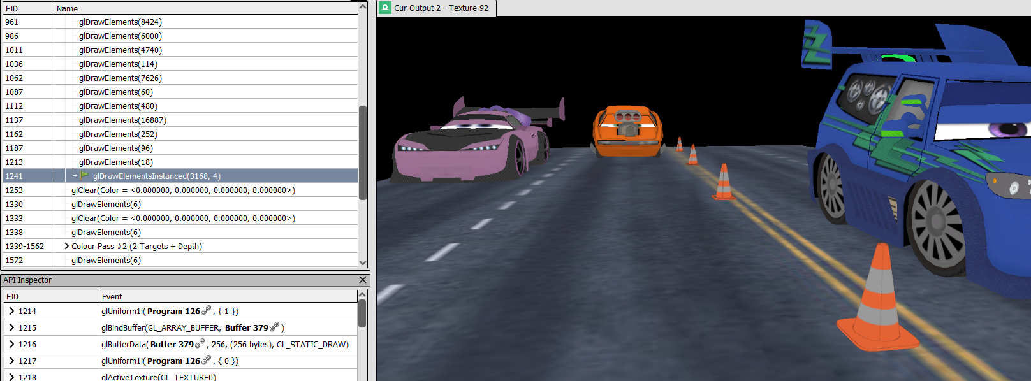
Task: Select glClear event at EID 1333
Action: 183,218
